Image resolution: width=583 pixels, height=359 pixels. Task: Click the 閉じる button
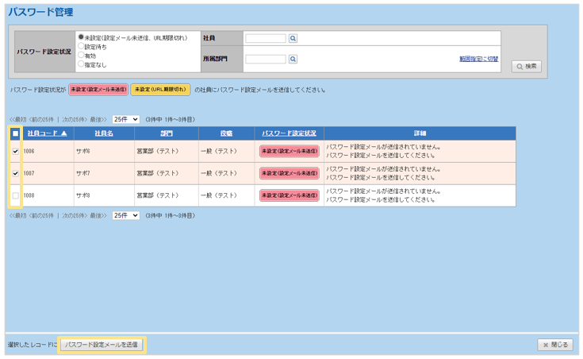(554, 345)
